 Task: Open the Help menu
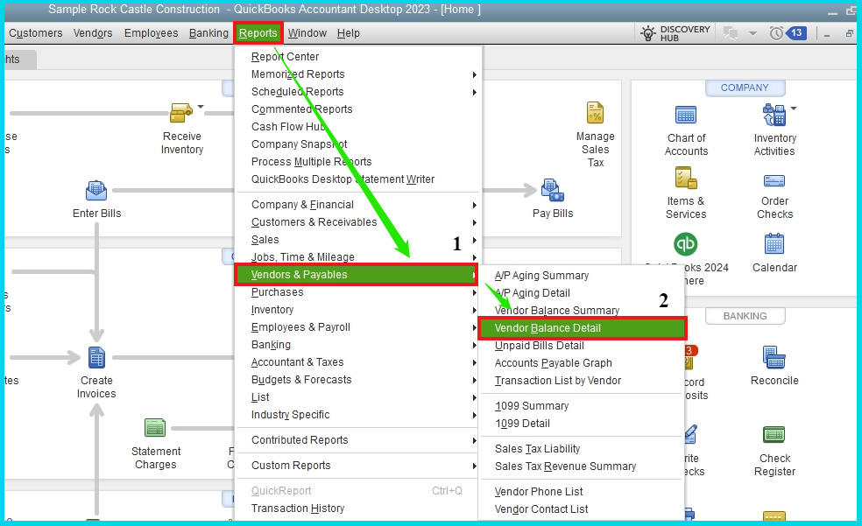(348, 33)
